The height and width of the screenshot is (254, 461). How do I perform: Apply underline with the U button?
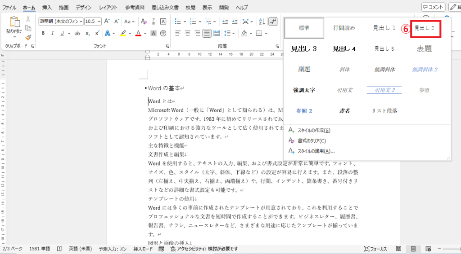[62, 33]
